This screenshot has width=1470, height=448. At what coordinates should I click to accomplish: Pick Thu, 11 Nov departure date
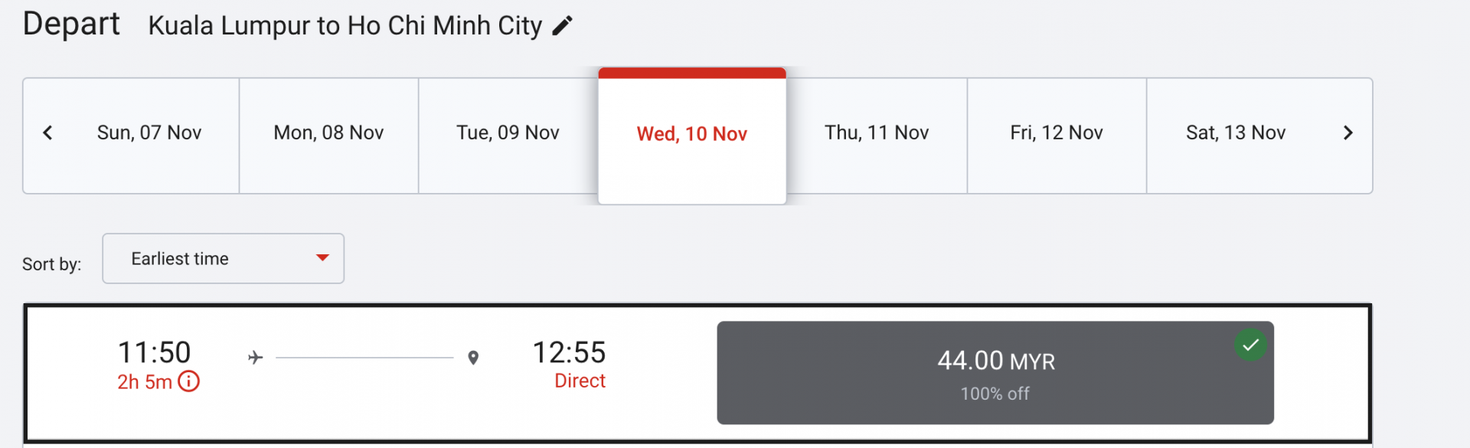(877, 133)
